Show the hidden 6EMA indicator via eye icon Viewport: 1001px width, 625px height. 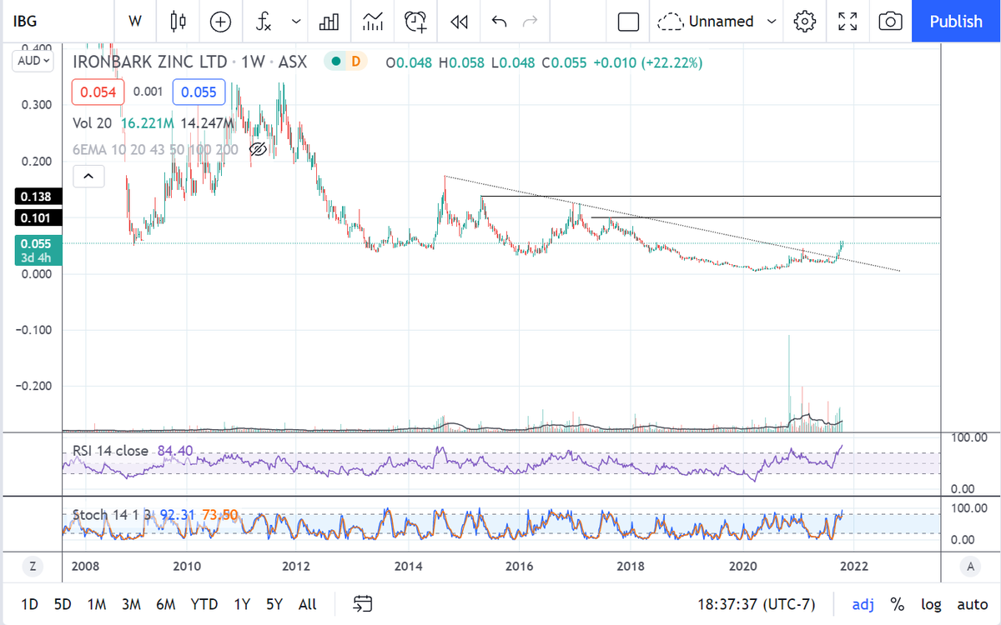[x=257, y=150]
